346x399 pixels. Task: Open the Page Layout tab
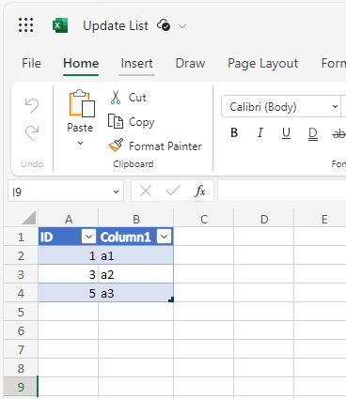point(262,64)
